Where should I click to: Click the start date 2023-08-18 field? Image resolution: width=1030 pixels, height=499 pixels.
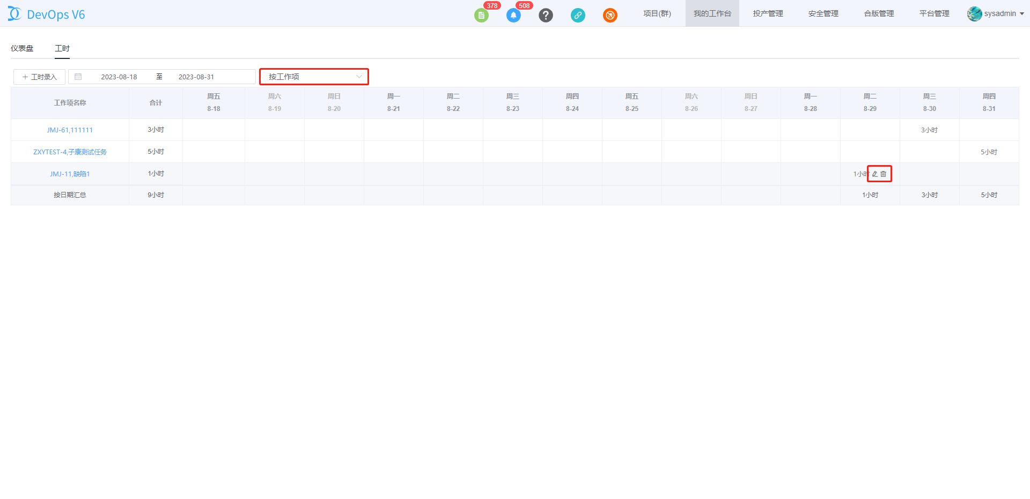119,77
